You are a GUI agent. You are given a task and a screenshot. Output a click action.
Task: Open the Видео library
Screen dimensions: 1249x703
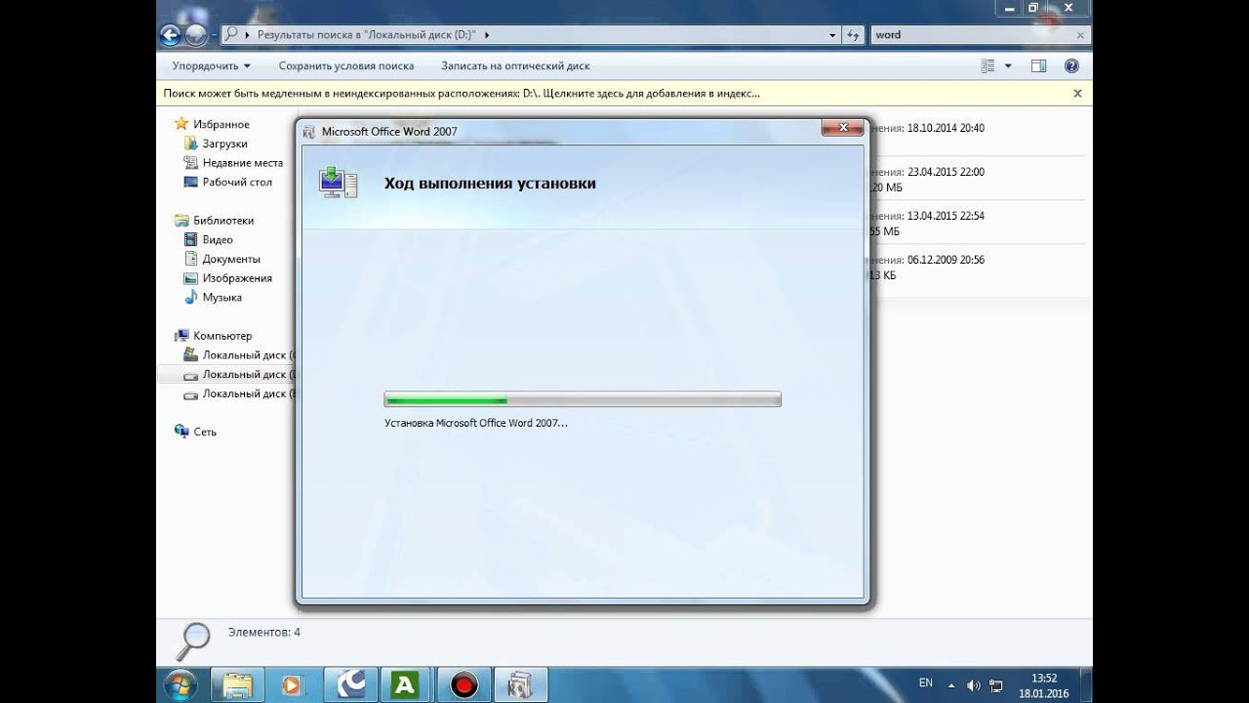[218, 239]
